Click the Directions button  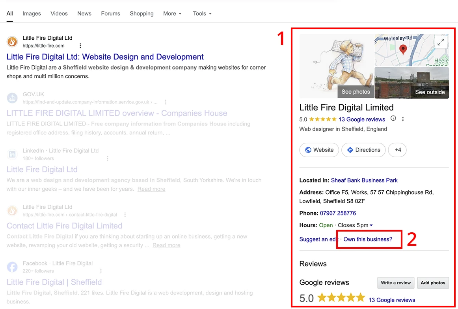tap(363, 150)
